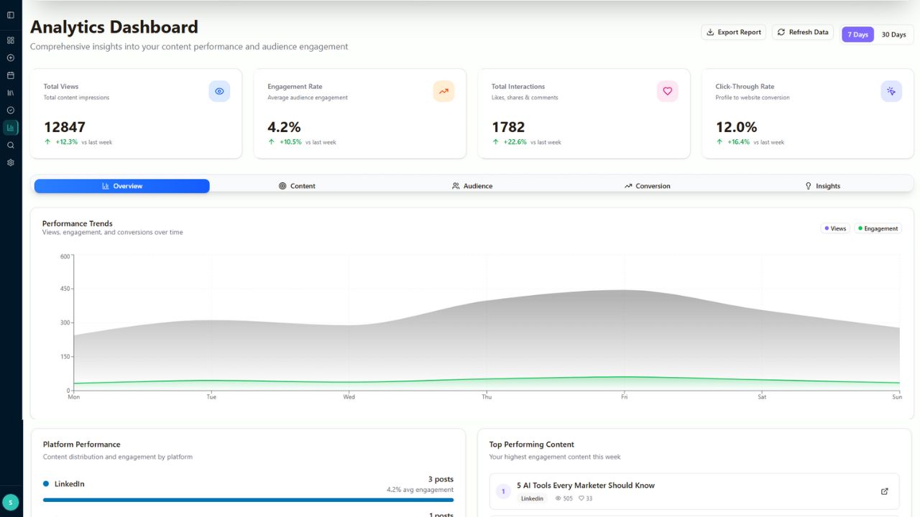The width and height of the screenshot is (920, 517).
Task: Click the plus circle create icon
Action: point(11,58)
